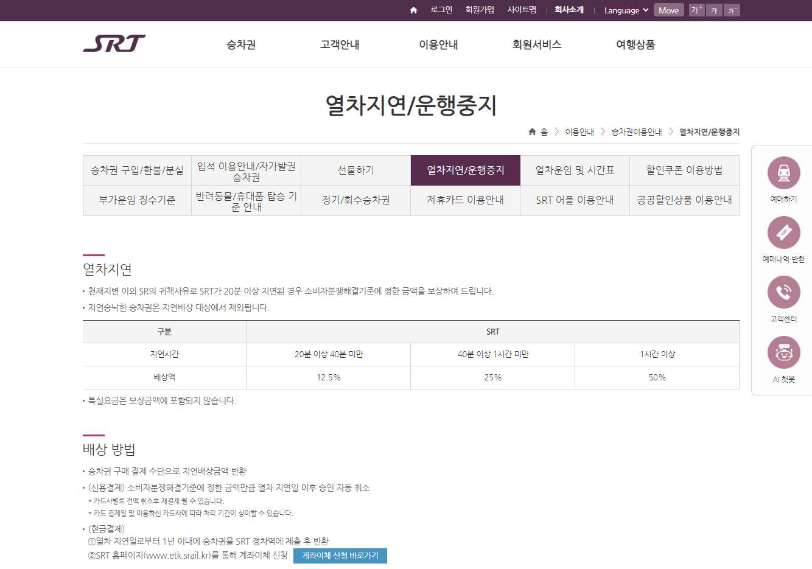Click the 25% table cell
This screenshot has width=812, height=569.
tap(493, 377)
